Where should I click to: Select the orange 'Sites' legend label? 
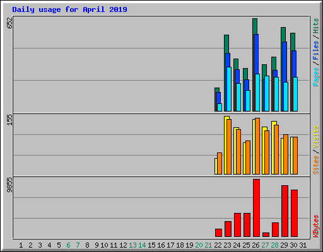tap(316, 165)
